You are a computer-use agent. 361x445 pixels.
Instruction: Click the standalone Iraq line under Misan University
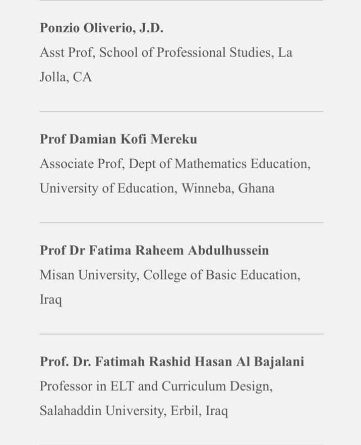pyautogui.click(x=51, y=300)
